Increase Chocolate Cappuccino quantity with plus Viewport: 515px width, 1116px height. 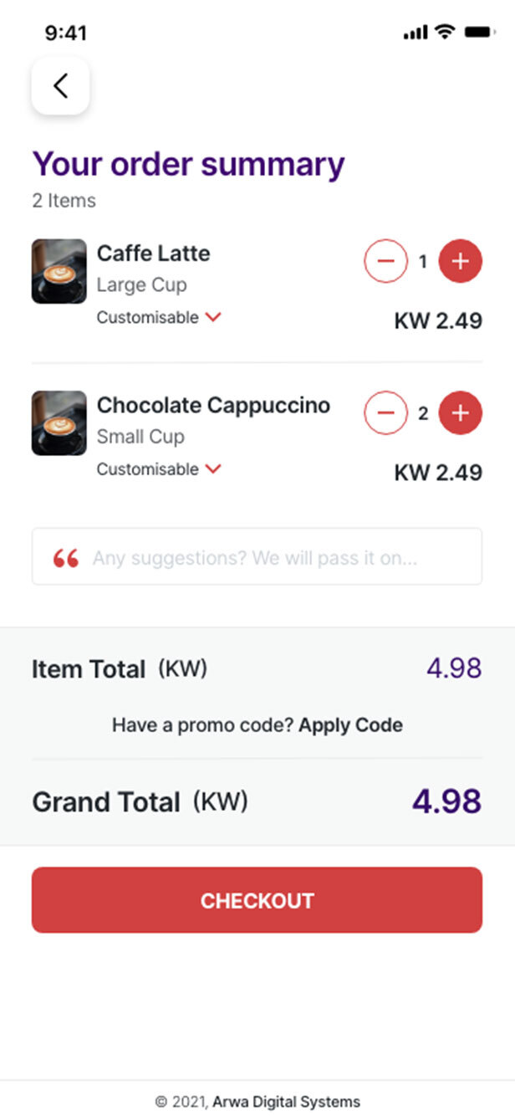[x=460, y=413]
